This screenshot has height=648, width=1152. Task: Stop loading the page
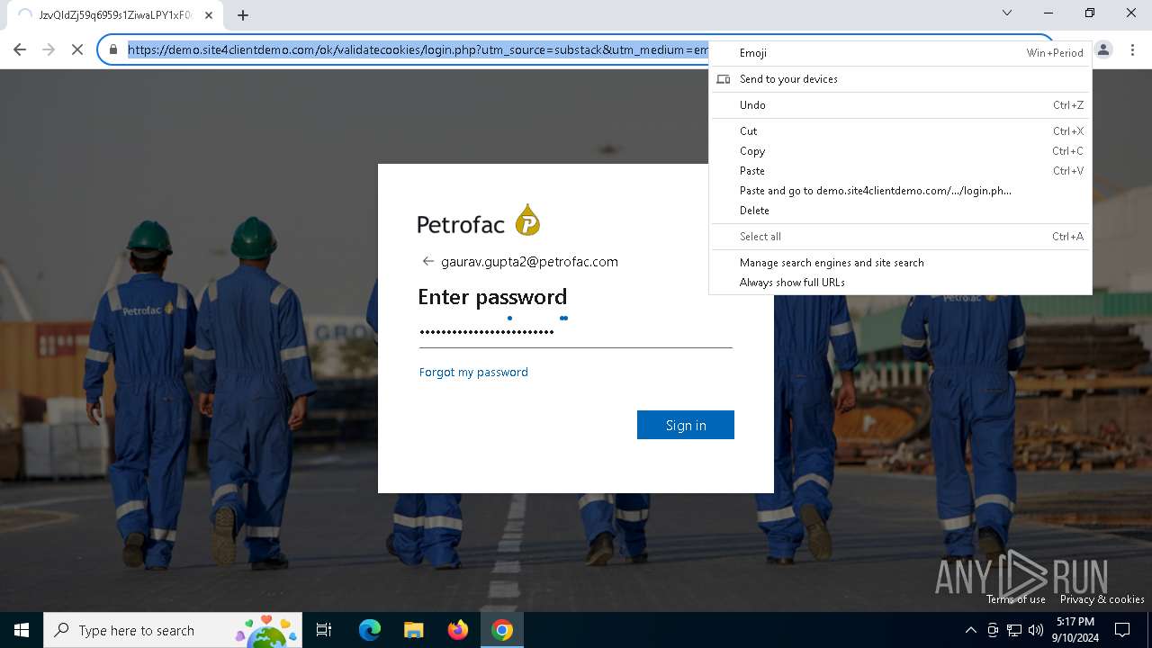click(x=78, y=50)
